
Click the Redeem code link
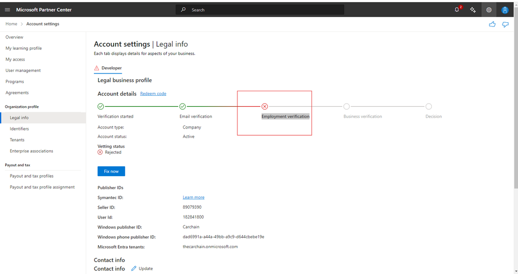pos(153,94)
